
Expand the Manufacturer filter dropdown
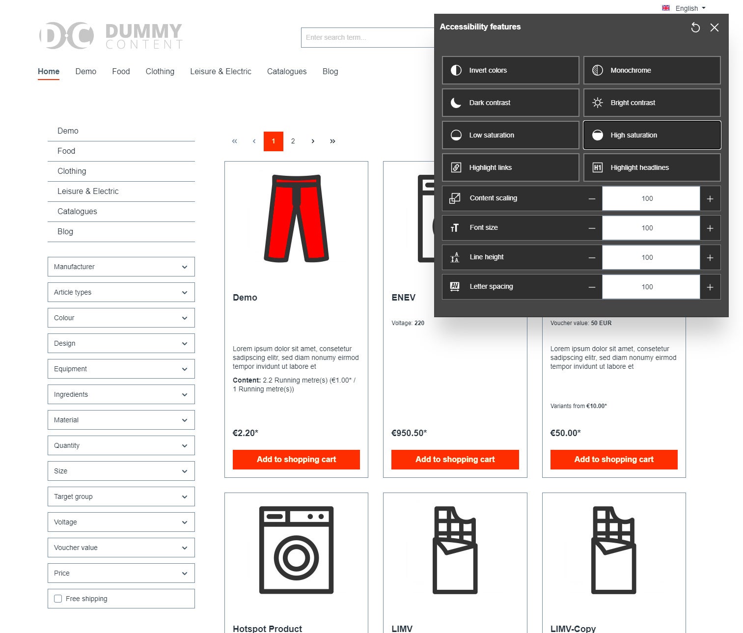tap(121, 267)
